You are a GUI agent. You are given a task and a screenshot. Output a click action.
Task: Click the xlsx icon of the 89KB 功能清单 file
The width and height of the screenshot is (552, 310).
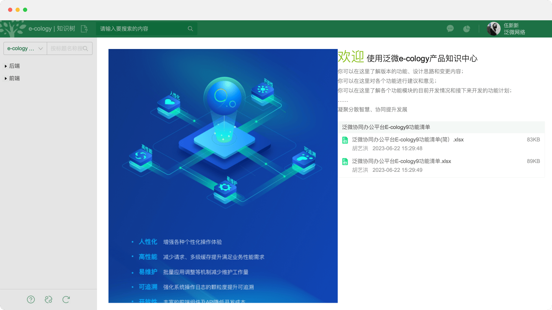[x=345, y=162]
